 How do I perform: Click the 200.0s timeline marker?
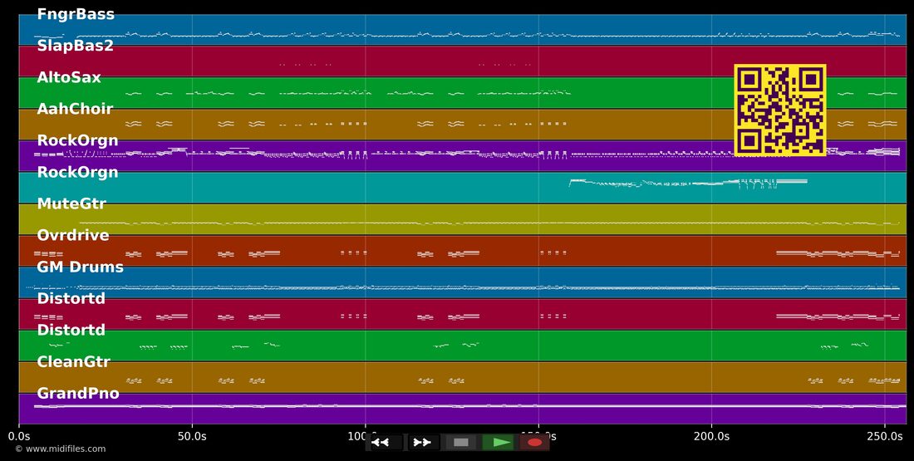pyautogui.click(x=712, y=436)
